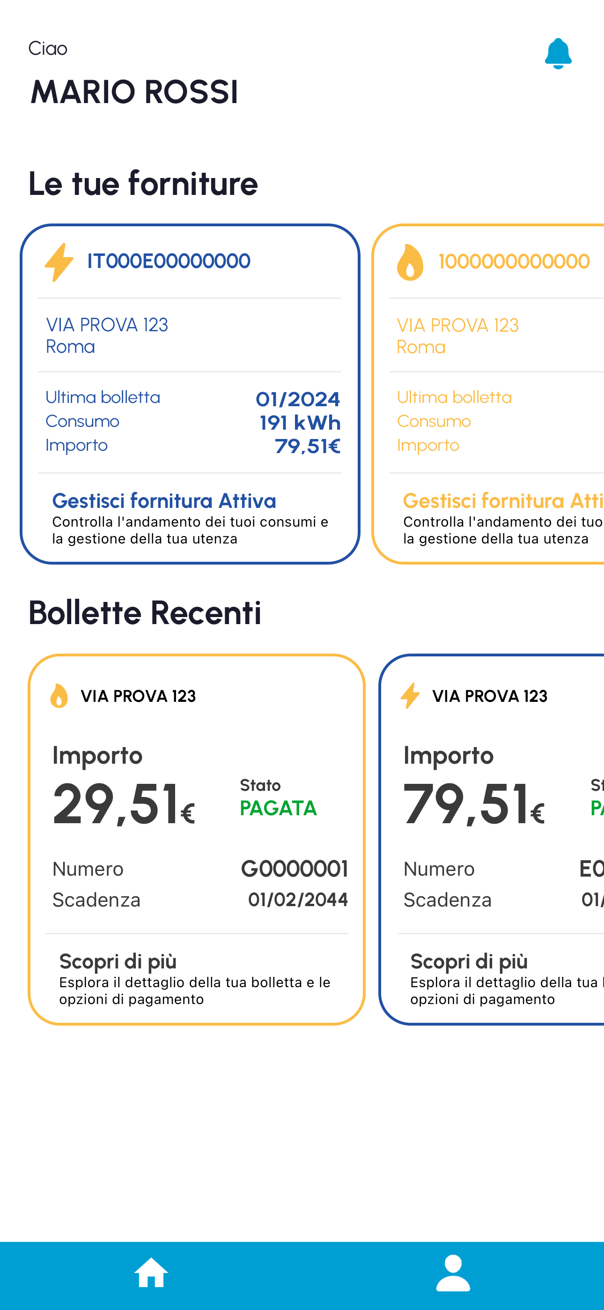Tap the 29,51€ bill amount
This screenshot has height=1310, width=604.
tap(124, 804)
